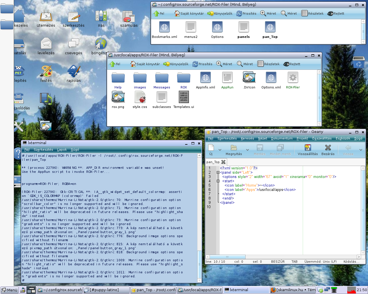Image resolution: width=368 pixels, height=294 pixels.
Task: Open the Súgó menu in lxterminal
Action: pos(75,150)
